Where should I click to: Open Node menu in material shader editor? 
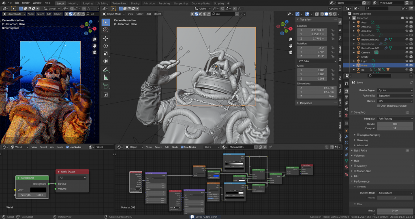click(175, 147)
